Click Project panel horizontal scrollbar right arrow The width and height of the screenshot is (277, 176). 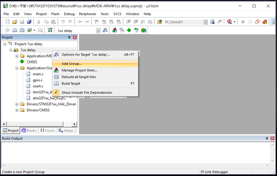tap(74, 124)
